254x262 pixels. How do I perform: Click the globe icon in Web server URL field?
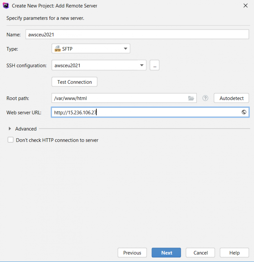[x=244, y=112]
